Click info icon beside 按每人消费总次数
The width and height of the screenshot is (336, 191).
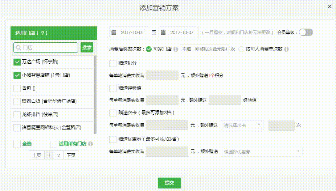286,49
